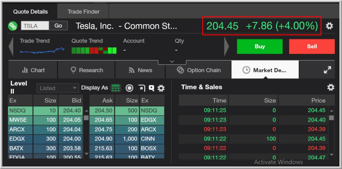Click the 09:11:25 time entry
The width and height of the screenshot is (342, 169).
(x=215, y=110)
